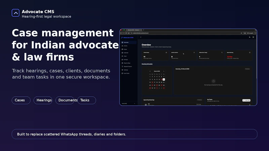Click the User Guide sidebar icon
The image size is (269, 151).
(122, 73)
